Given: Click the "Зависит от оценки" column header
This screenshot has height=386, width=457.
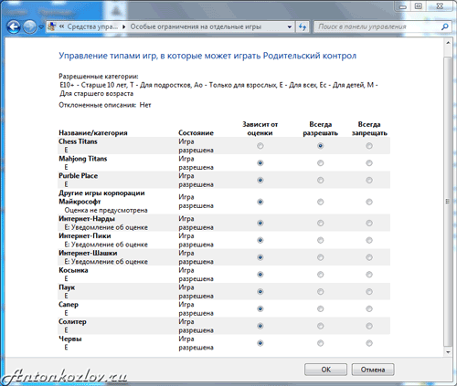Looking at the screenshot, I should [260, 129].
